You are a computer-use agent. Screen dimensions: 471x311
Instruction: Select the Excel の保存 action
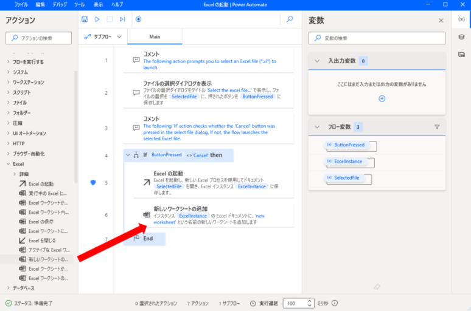41,222
